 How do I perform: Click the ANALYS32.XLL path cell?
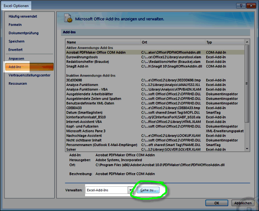point(171,85)
